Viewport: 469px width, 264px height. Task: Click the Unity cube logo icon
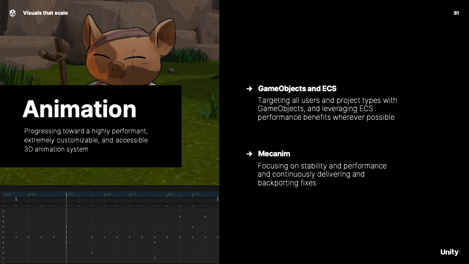coord(13,13)
